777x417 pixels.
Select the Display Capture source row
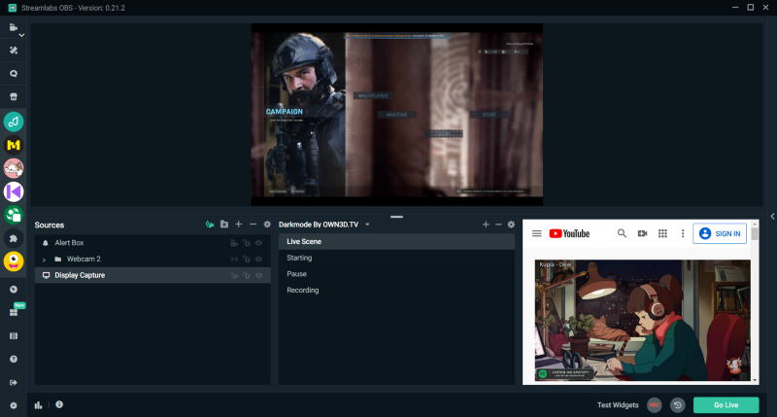click(152, 275)
